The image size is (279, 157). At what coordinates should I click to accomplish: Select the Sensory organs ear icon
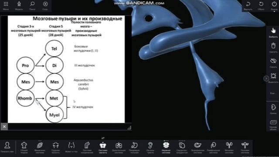(150, 145)
